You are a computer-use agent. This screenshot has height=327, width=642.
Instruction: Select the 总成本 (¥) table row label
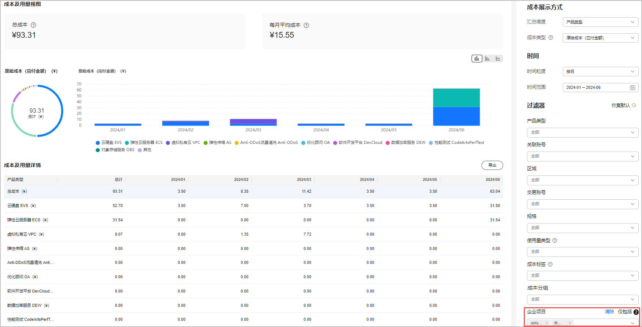17,192
